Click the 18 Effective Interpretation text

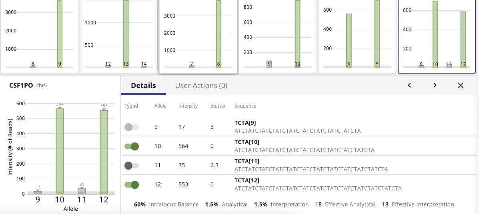point(418,204)
